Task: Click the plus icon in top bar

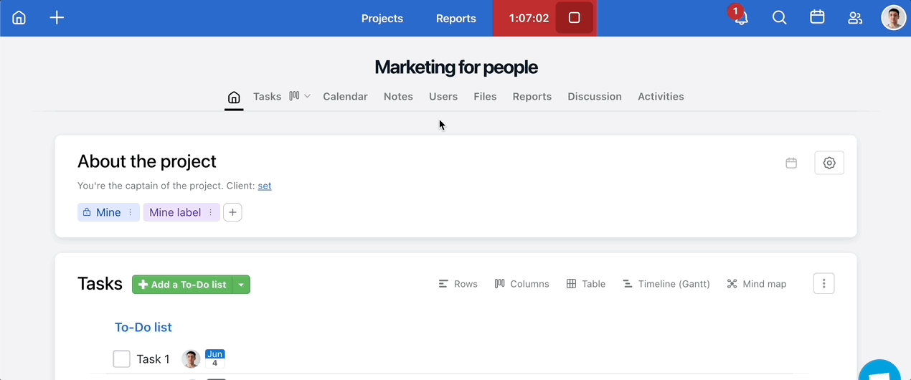Action: pos(57,18)
